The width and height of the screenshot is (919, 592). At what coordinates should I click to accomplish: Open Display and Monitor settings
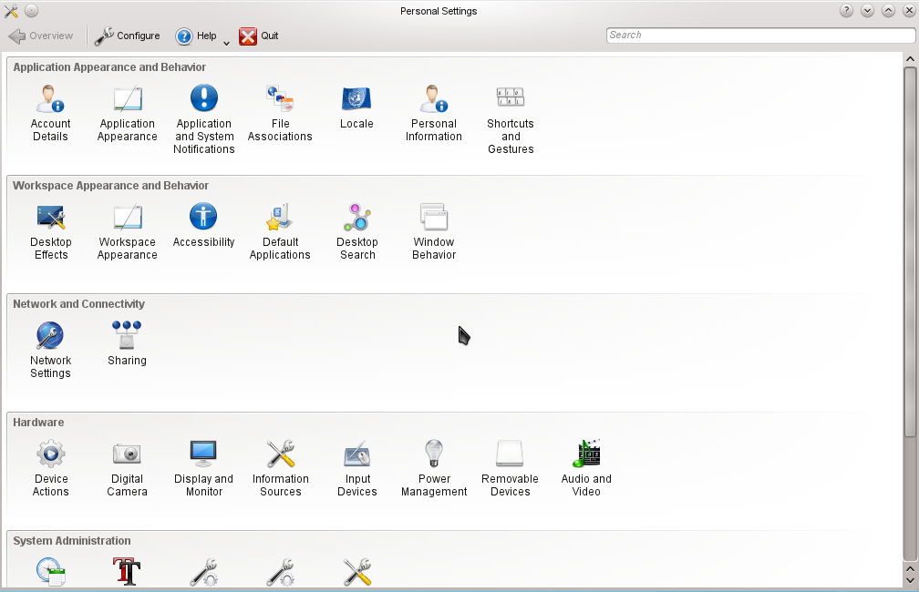pyautogui.click(x=203, y=468)
